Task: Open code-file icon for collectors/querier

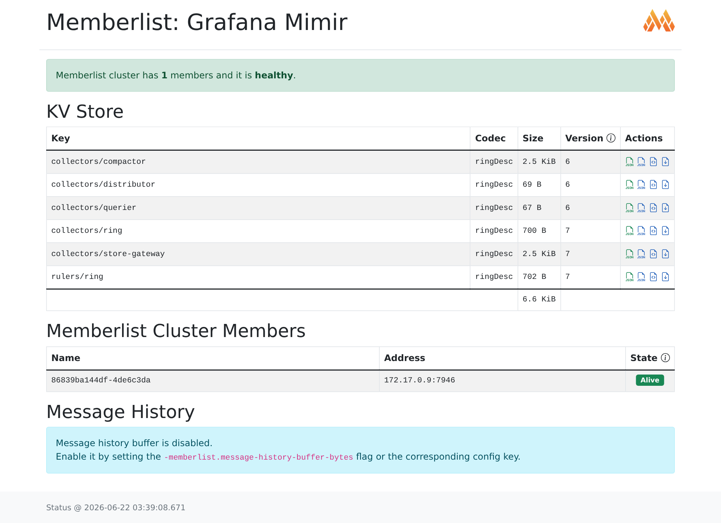Action: pyautogui.click(x=653, y=208)
